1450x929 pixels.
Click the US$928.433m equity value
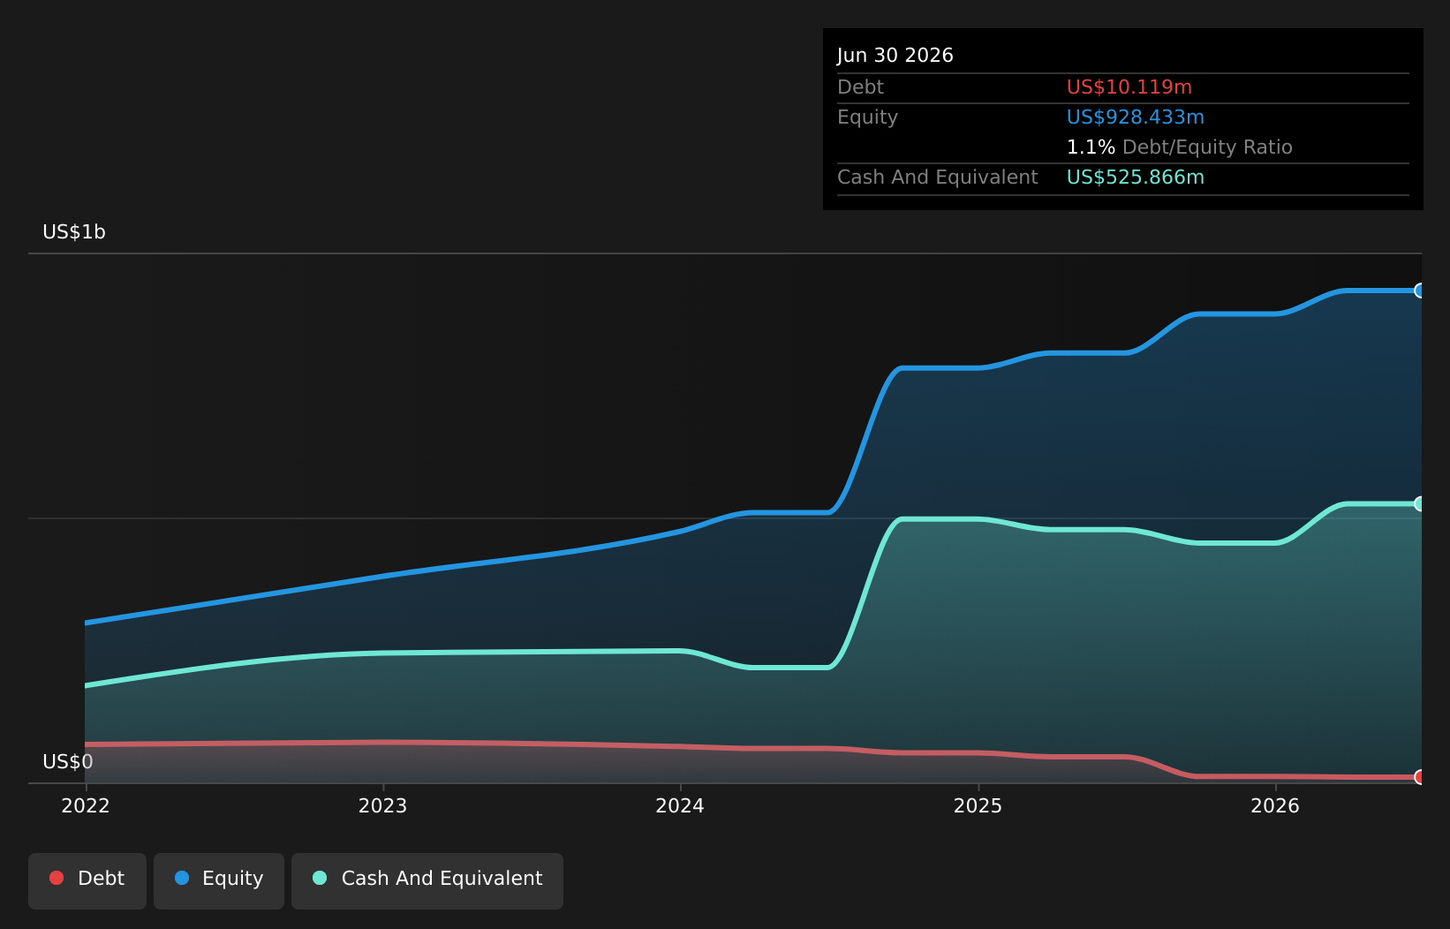[x=1136, y=117]
